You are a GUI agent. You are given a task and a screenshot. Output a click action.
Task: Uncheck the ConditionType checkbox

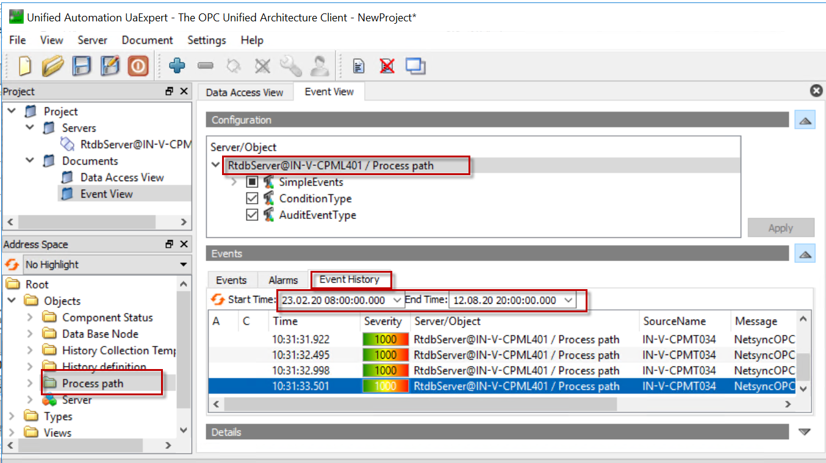coord(252,198)
